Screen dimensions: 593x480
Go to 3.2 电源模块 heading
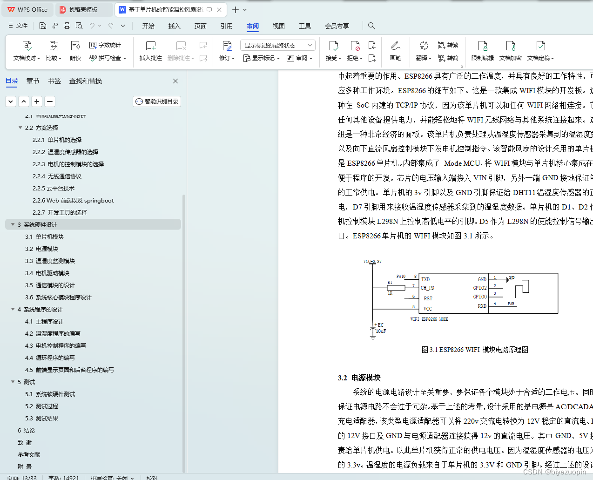click(x=41, y=249)
